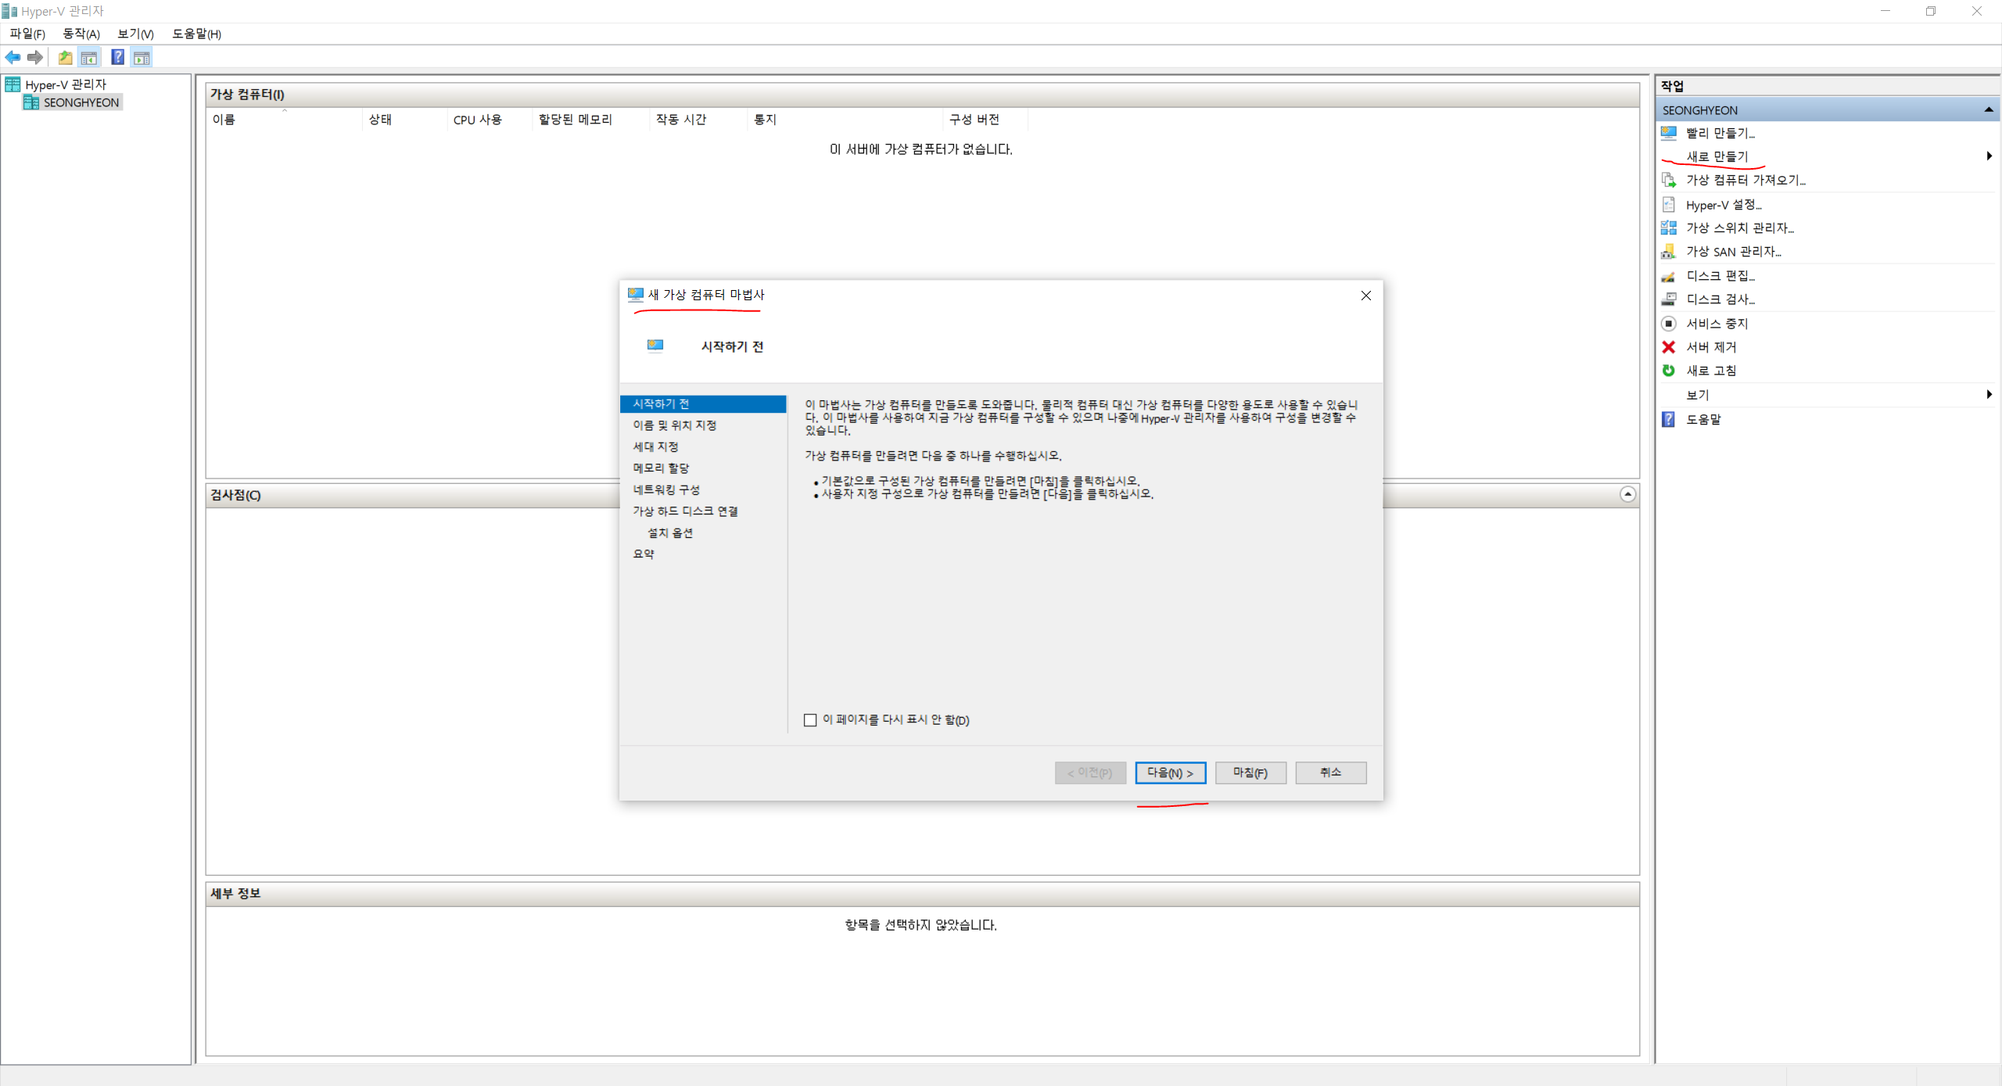Collapse SEONGHYEON actions header arrow
Screen dimensions: 2002x1086
1988,110
